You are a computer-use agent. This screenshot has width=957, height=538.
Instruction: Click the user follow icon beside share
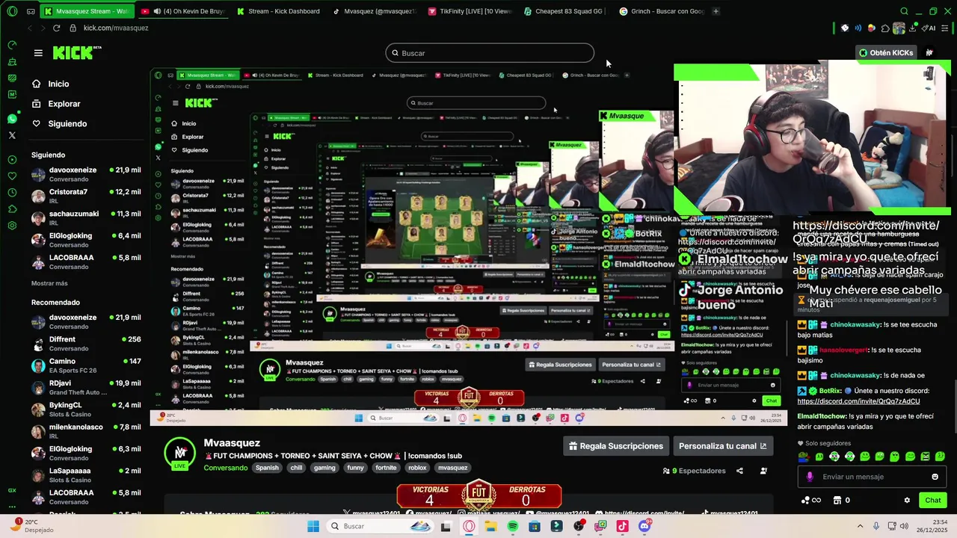[763, 471]
